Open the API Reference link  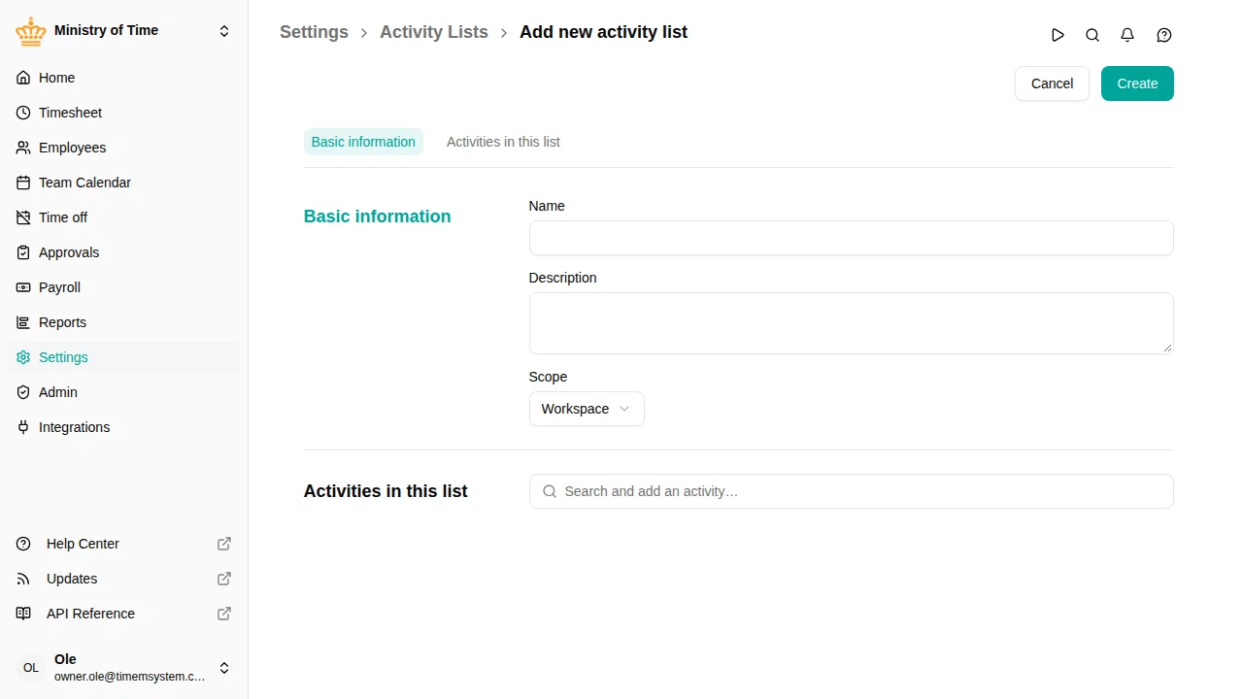pyautogui.click(x=123, y=614)
